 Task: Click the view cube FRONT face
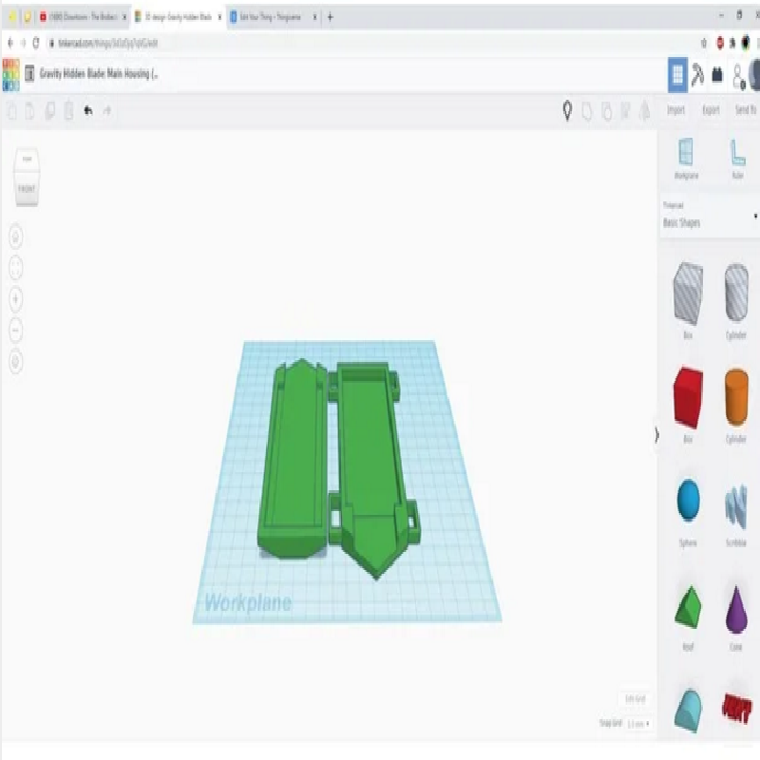(x=27, y=188)
